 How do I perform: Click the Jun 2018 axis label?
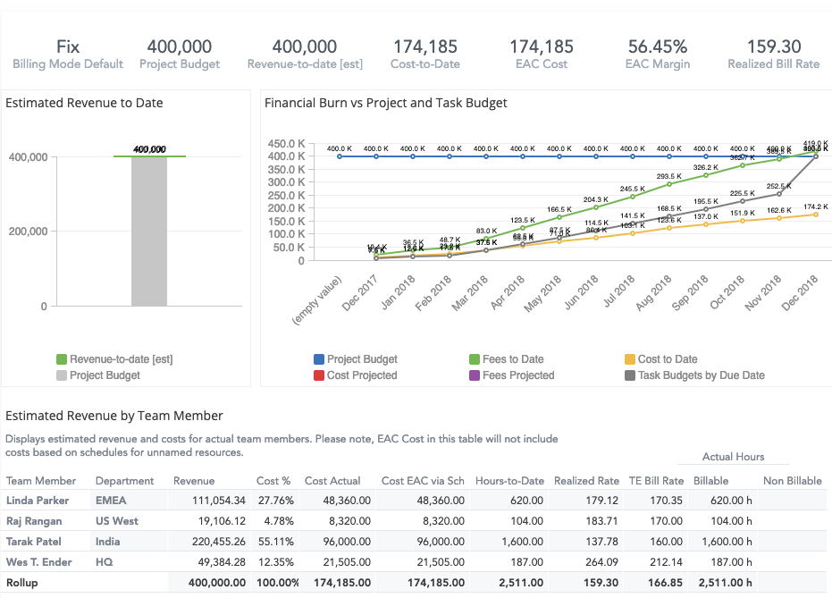[x=582, y=293]
